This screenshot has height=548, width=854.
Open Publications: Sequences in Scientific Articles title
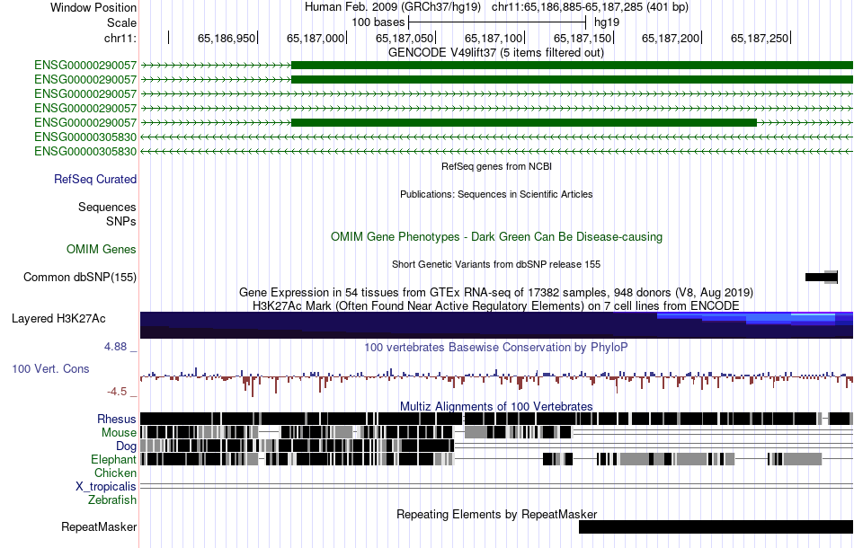pos(496,194)
